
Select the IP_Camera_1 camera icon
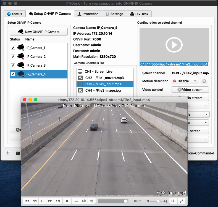[21, 48]
